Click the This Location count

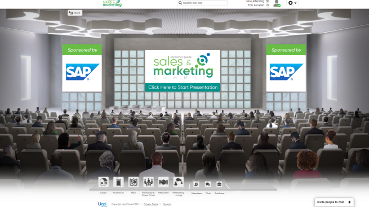(268, 5)
